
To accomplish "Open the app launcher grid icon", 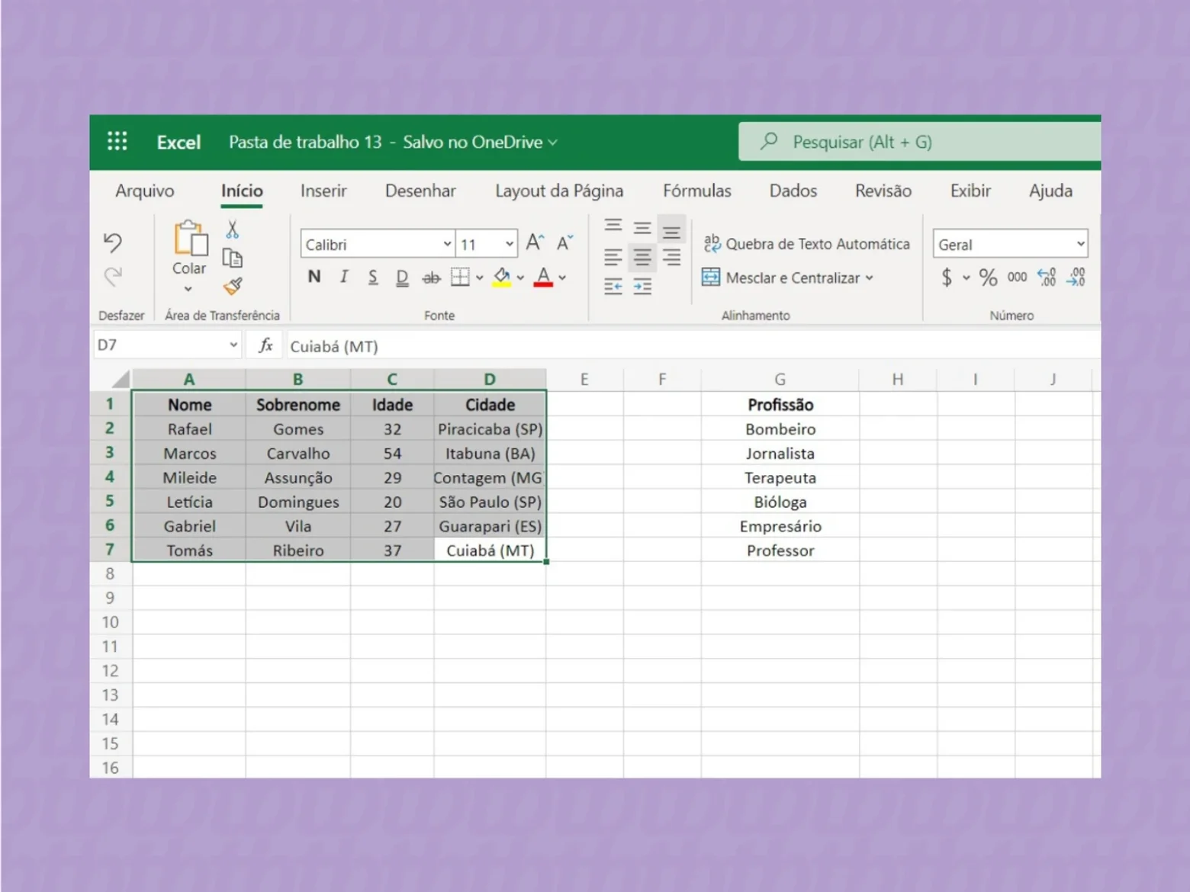I will [117, 141].
